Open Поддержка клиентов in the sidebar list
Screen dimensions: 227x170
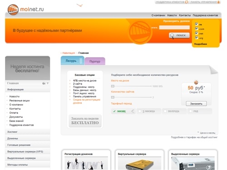pyautogui.click(x=21, y=125)
